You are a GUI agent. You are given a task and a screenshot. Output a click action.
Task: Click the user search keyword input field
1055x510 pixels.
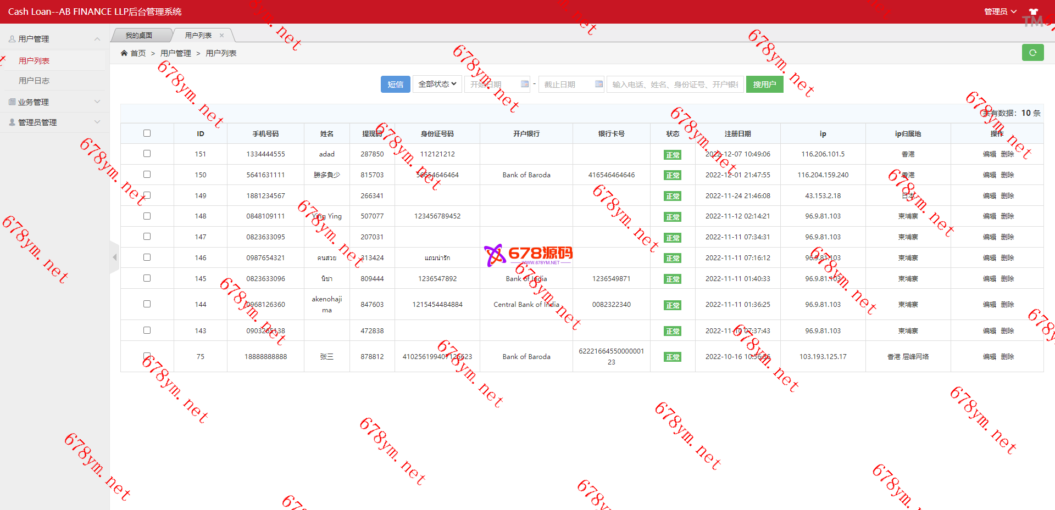click(675, 84)
